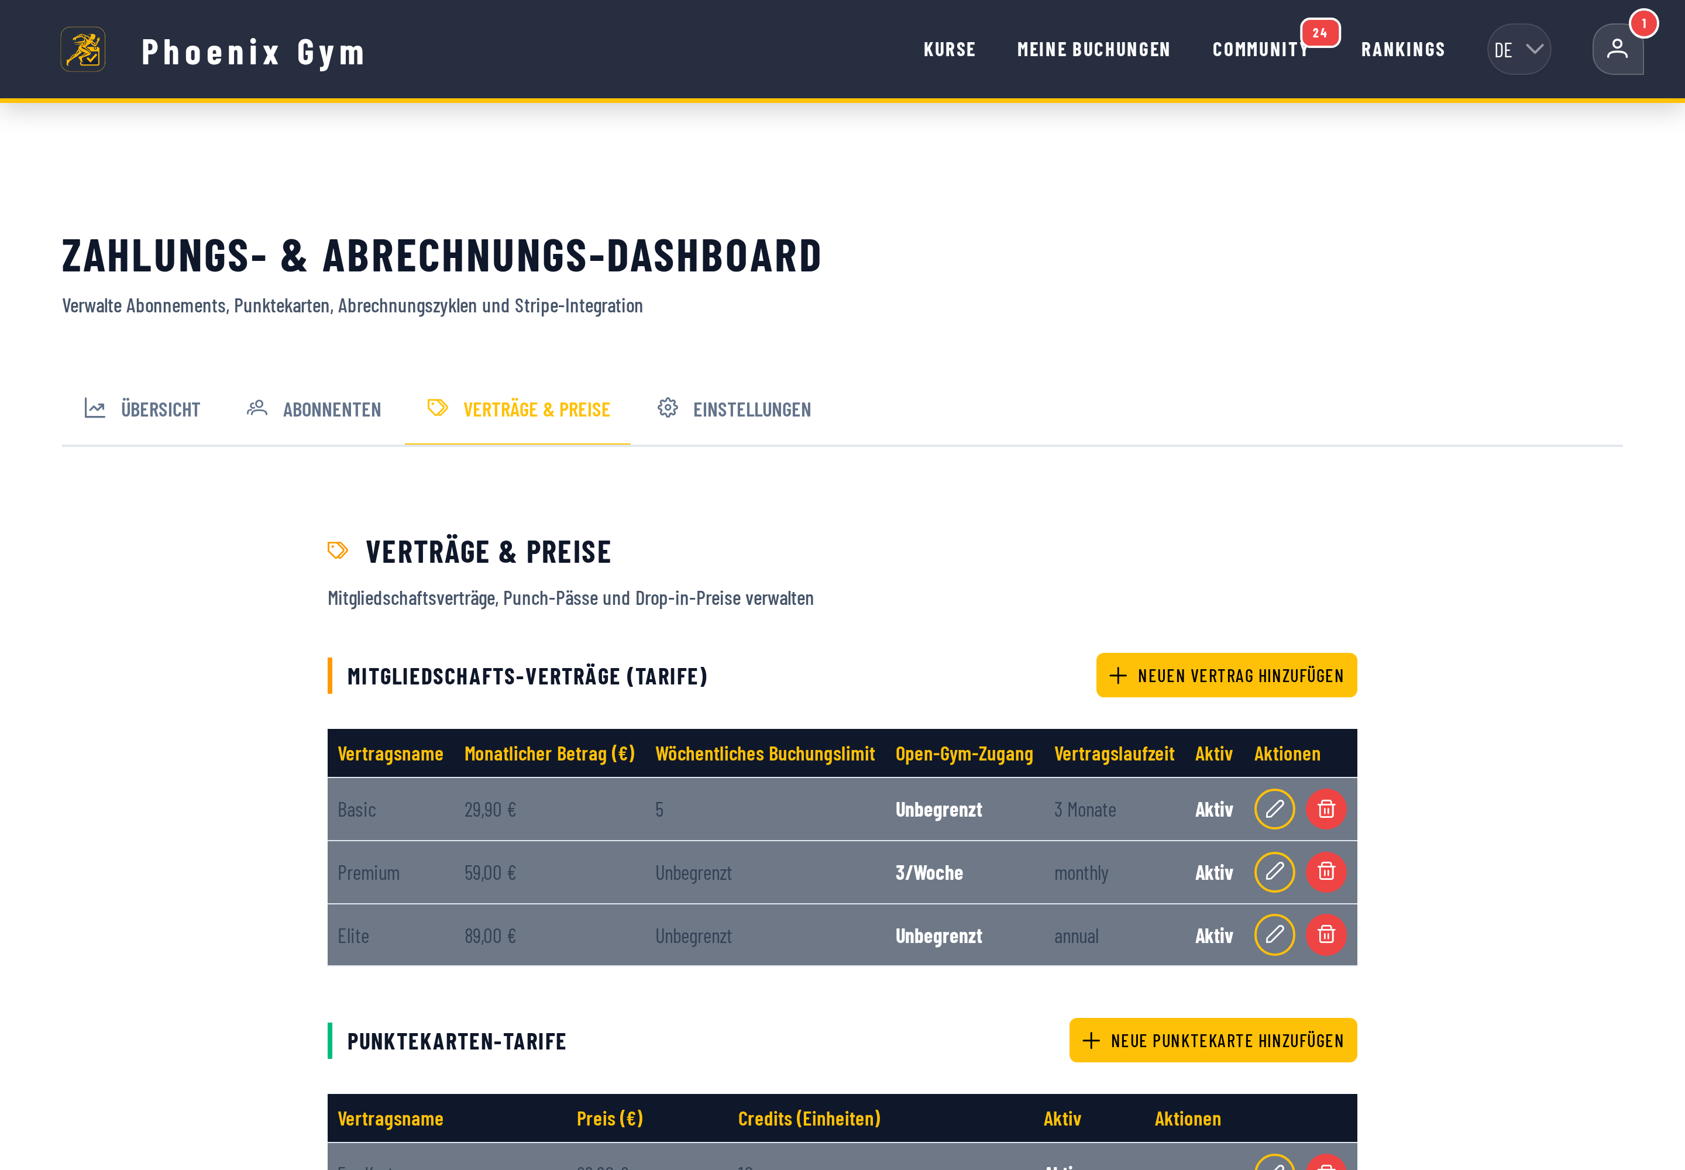Viewport: 1685px width, 1170px height.
Task: Select the Verträge & Preise tab
Action: pos(518,409)
